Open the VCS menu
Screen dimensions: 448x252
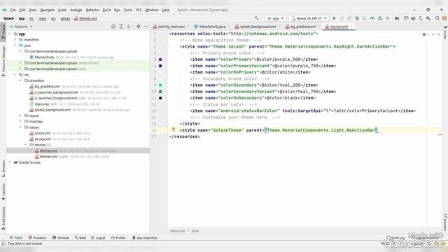tap(139, 10)
